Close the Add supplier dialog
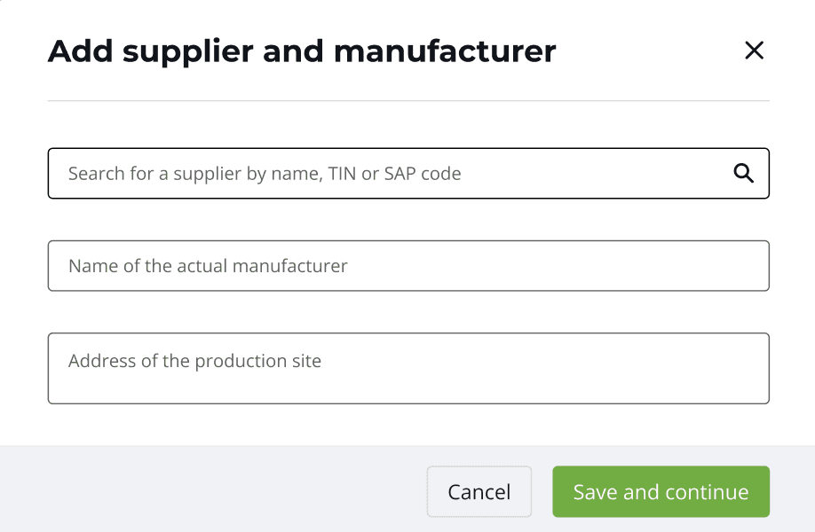 754,51
